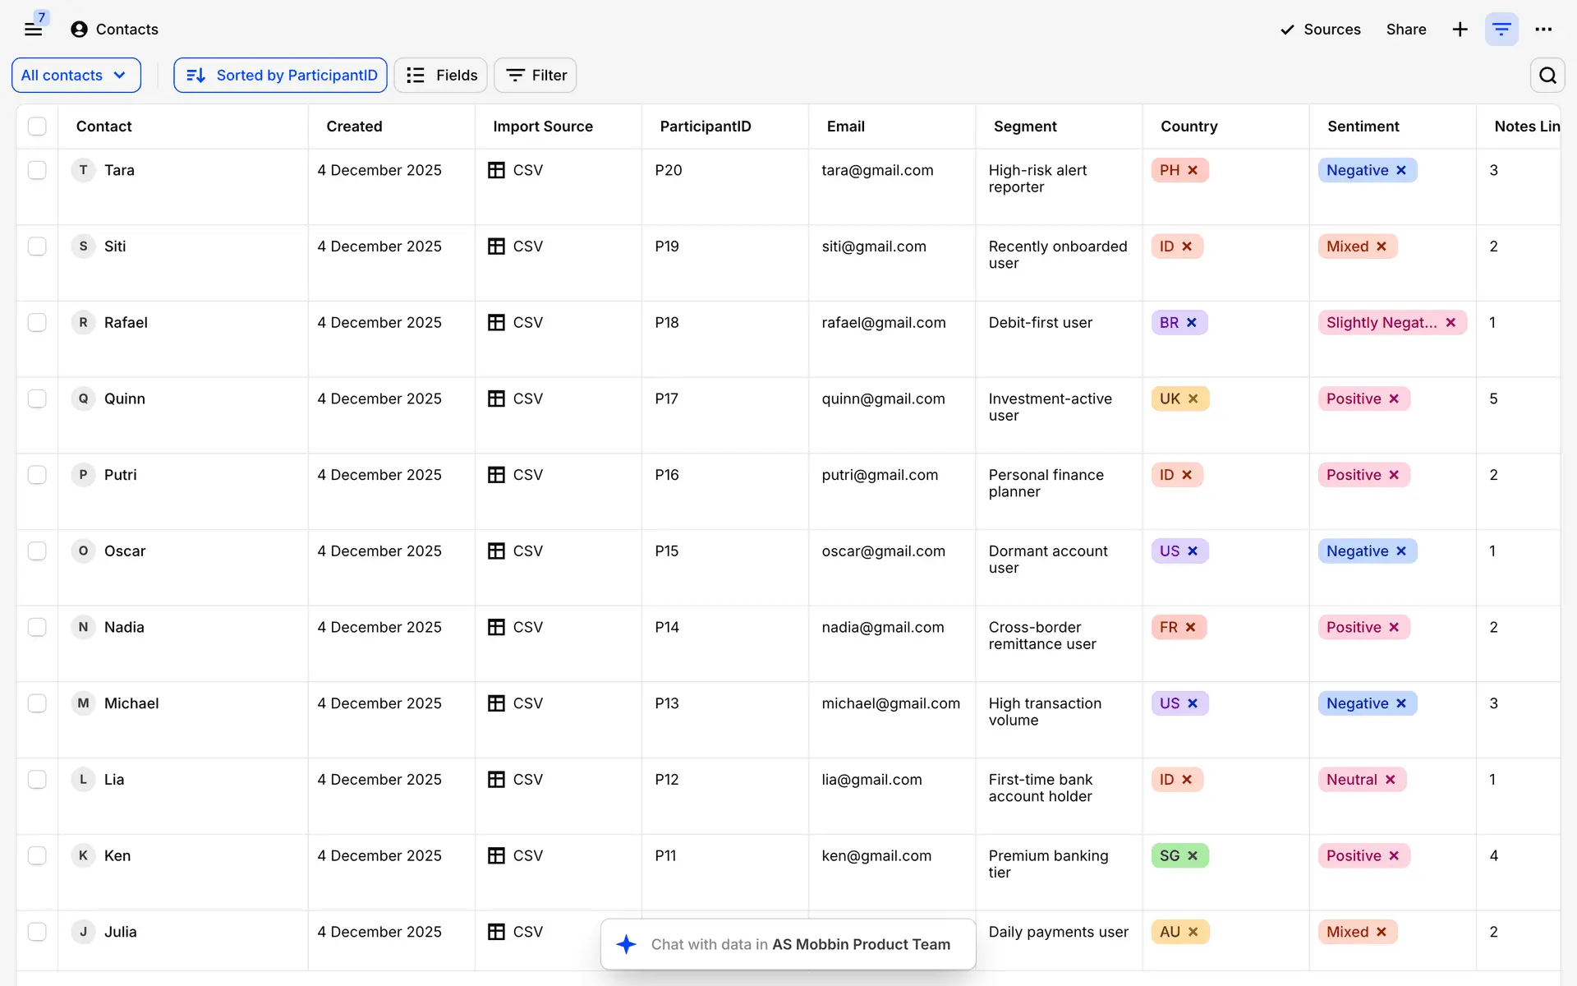The width and height of the screenshot is (1577, 986).
Task: Select all contacts with header checkbox
Action: 37,127
